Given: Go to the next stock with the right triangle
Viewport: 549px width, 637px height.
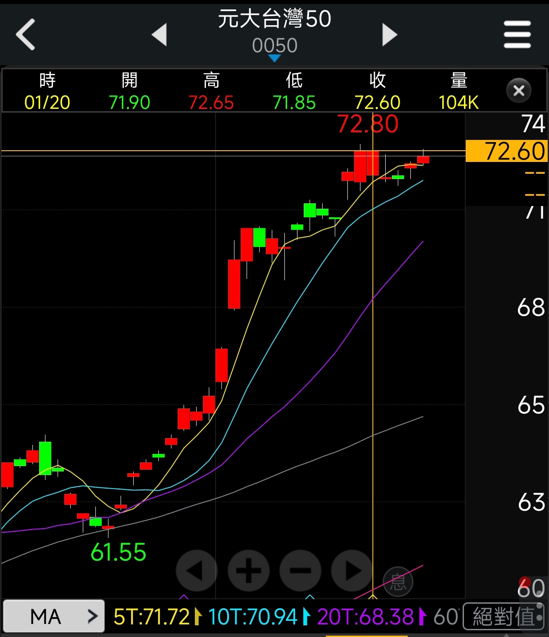Looking at the screenshot, I should [389, 35].
